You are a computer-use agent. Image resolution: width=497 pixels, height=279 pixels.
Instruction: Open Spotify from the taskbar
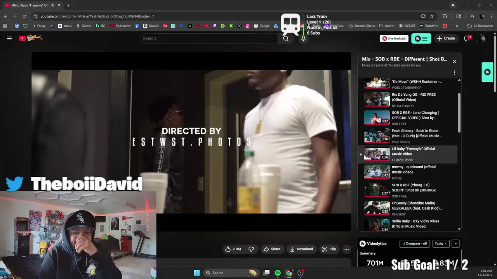point(278,273)
